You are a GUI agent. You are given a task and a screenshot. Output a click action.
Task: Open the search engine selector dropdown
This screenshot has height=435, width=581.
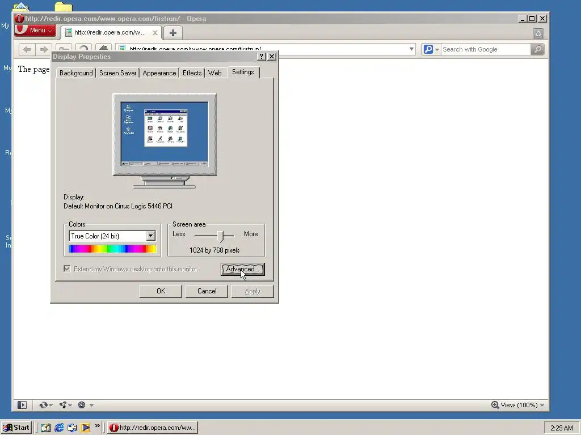pyautogui.click(x=431, y=49)
